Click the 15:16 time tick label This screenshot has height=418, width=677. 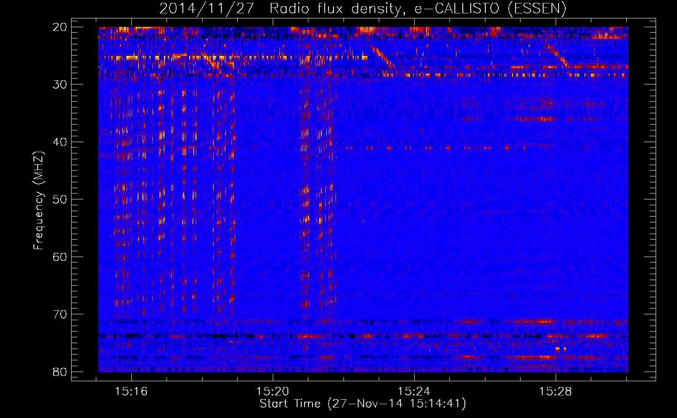(131, 392)
